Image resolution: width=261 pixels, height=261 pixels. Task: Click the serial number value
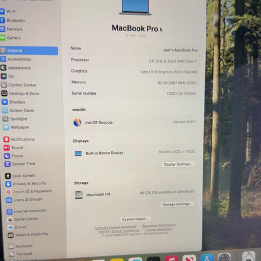[181, 93]
